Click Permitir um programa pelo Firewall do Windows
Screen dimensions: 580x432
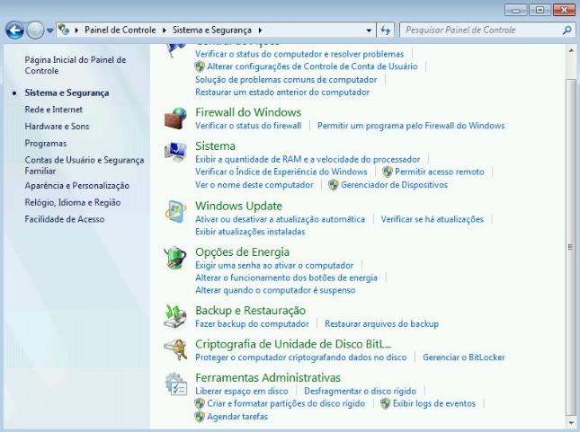[411, 126]
